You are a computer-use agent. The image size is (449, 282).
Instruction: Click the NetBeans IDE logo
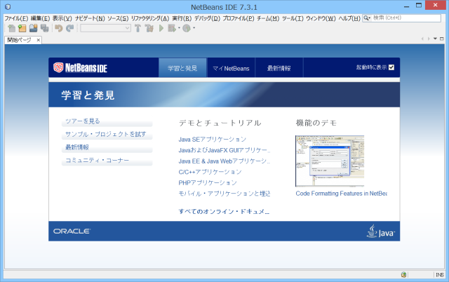click(80, 67)
